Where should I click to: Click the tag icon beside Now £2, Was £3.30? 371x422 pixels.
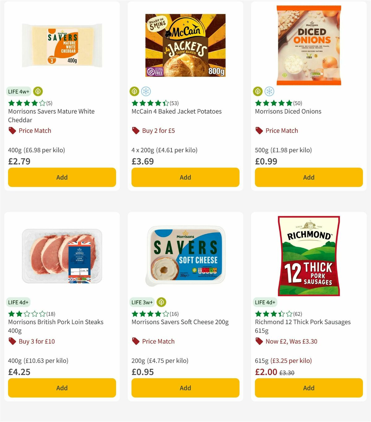(x=259, y=341)
